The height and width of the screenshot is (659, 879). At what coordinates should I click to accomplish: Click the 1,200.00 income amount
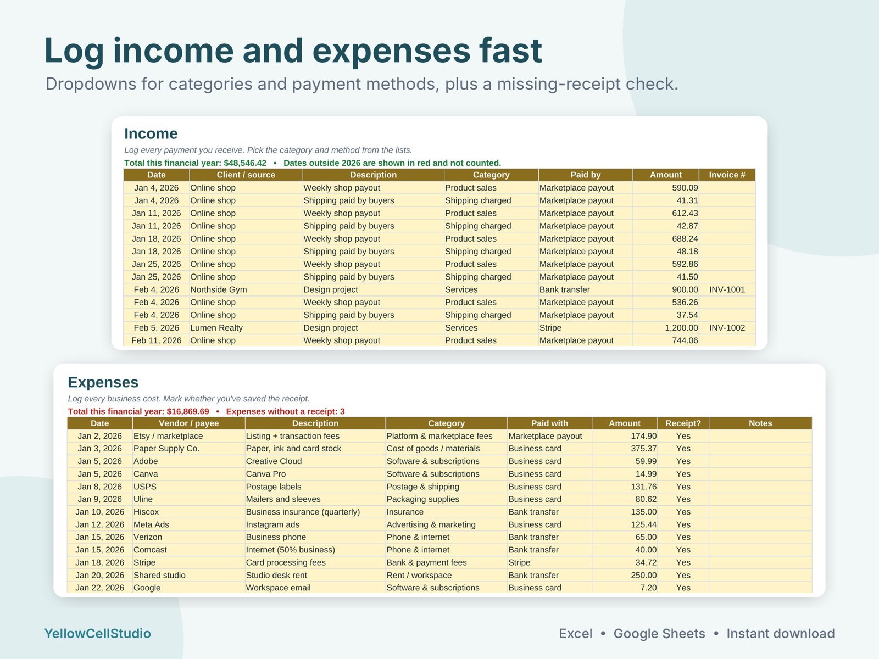pyautogui.click(x=666, y=328)
